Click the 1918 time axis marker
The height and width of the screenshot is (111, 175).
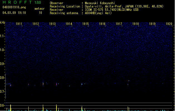point(135,24)
